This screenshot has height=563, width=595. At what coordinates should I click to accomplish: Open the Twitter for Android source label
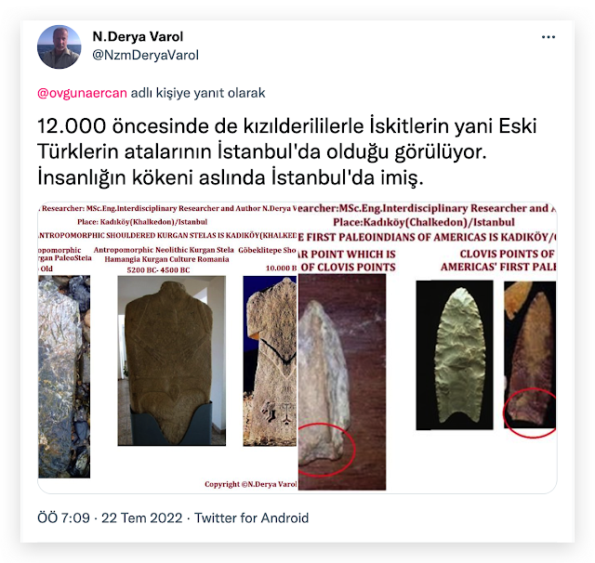(x=251, y=517)
